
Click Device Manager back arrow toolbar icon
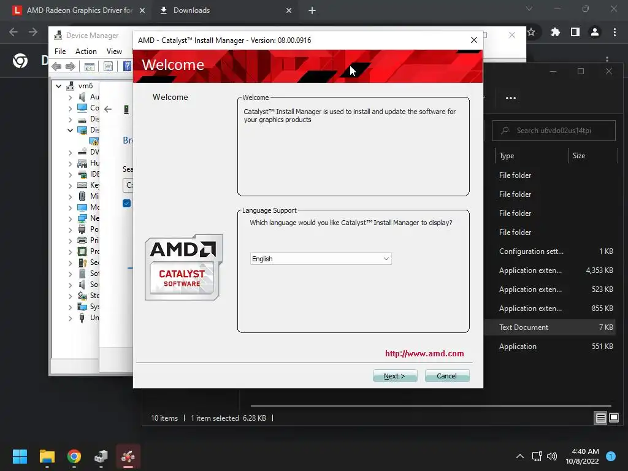57,66
